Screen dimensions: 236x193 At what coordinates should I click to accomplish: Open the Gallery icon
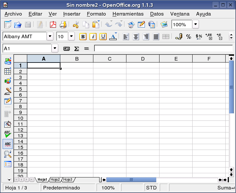point(164,24)
